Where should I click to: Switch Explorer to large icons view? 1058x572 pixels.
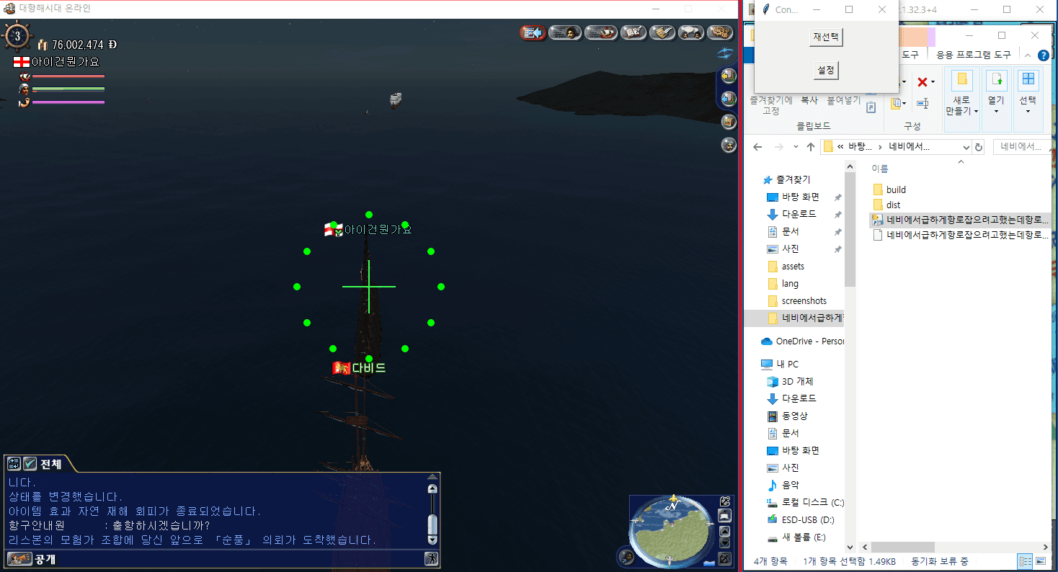pyautogui.click(x=1041, y=560)
